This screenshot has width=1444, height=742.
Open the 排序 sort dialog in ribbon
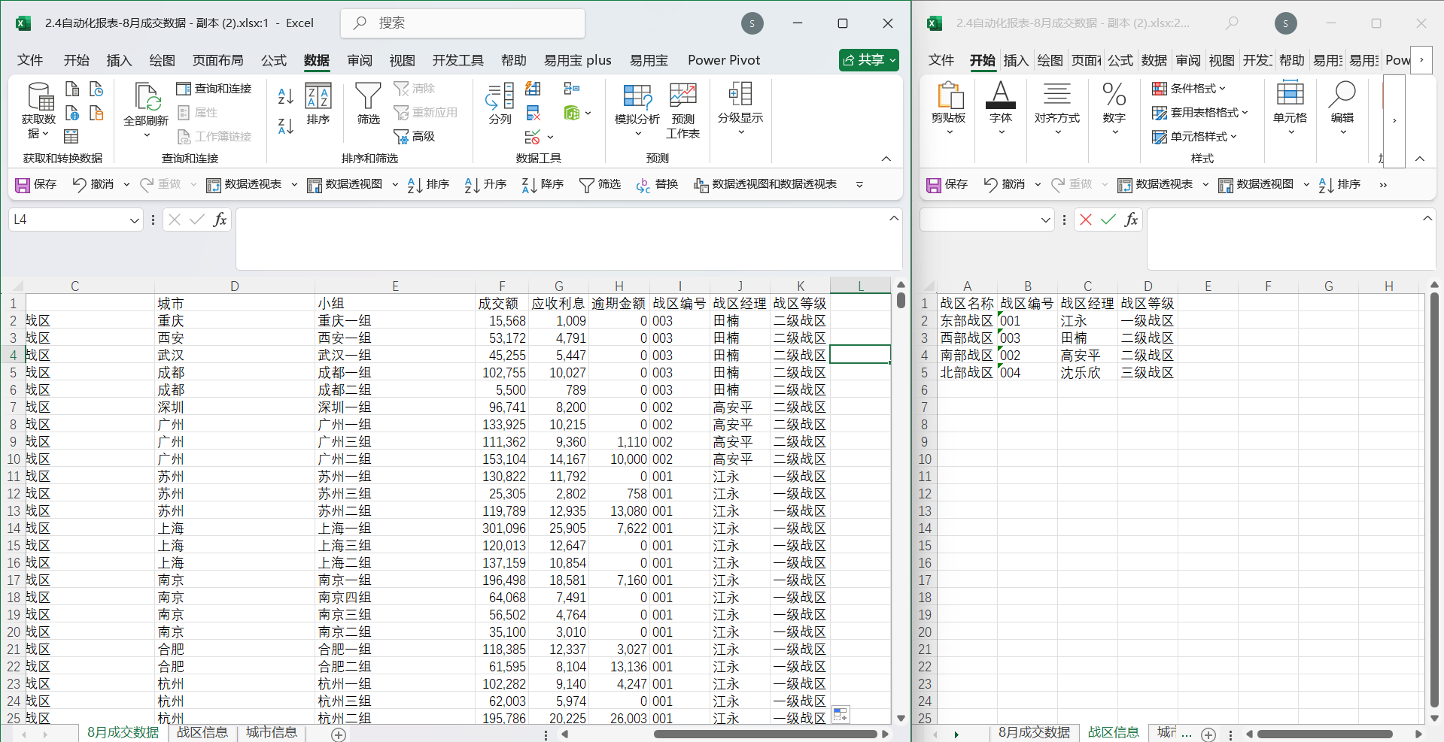318,104
